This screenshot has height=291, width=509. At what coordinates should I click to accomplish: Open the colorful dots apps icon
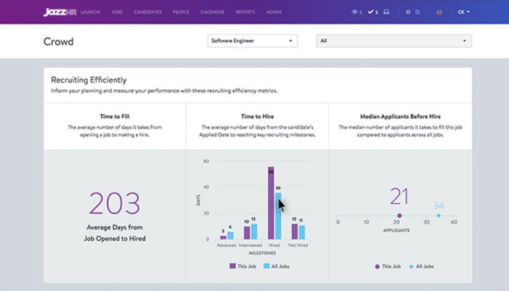(x=439, y=12)
